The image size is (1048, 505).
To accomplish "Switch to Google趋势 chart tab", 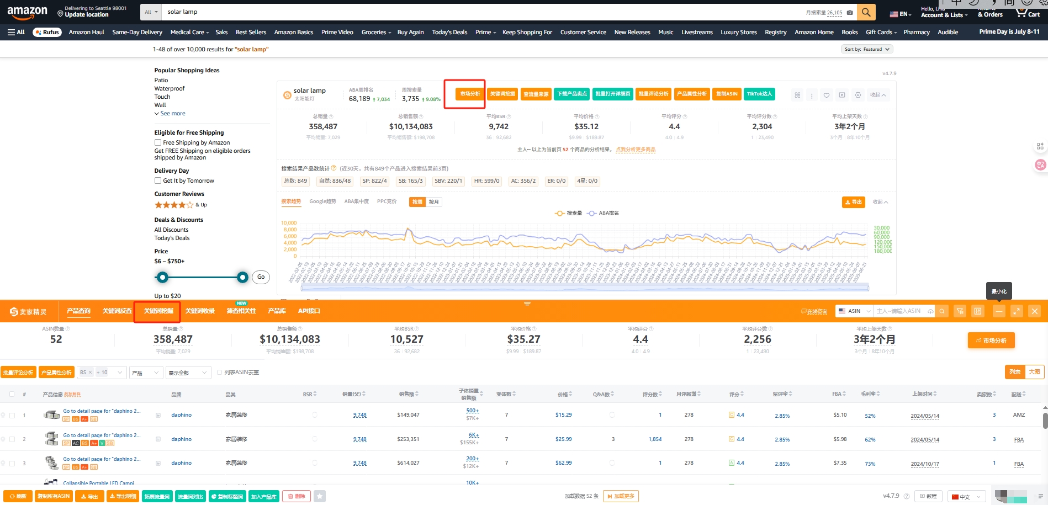I will pos(322,201).
